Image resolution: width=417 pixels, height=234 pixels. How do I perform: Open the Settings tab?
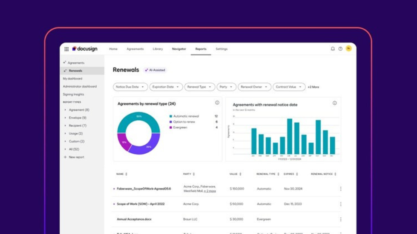coord(221,49)
